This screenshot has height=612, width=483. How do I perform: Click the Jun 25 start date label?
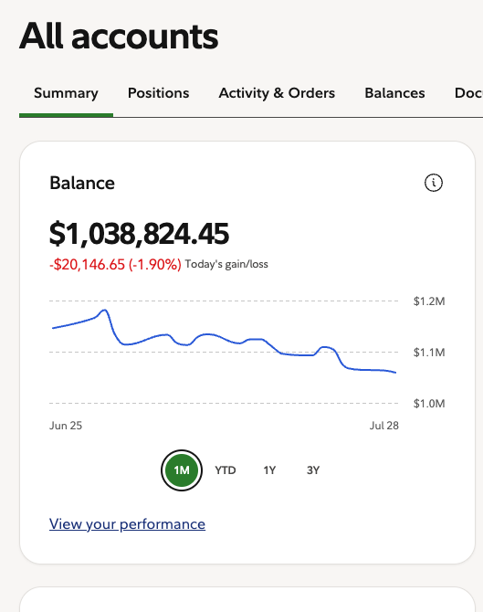[66, 426]
